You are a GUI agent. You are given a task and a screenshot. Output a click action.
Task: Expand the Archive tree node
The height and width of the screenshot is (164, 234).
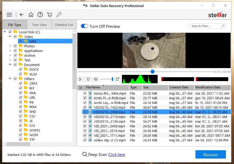point(10,55)
